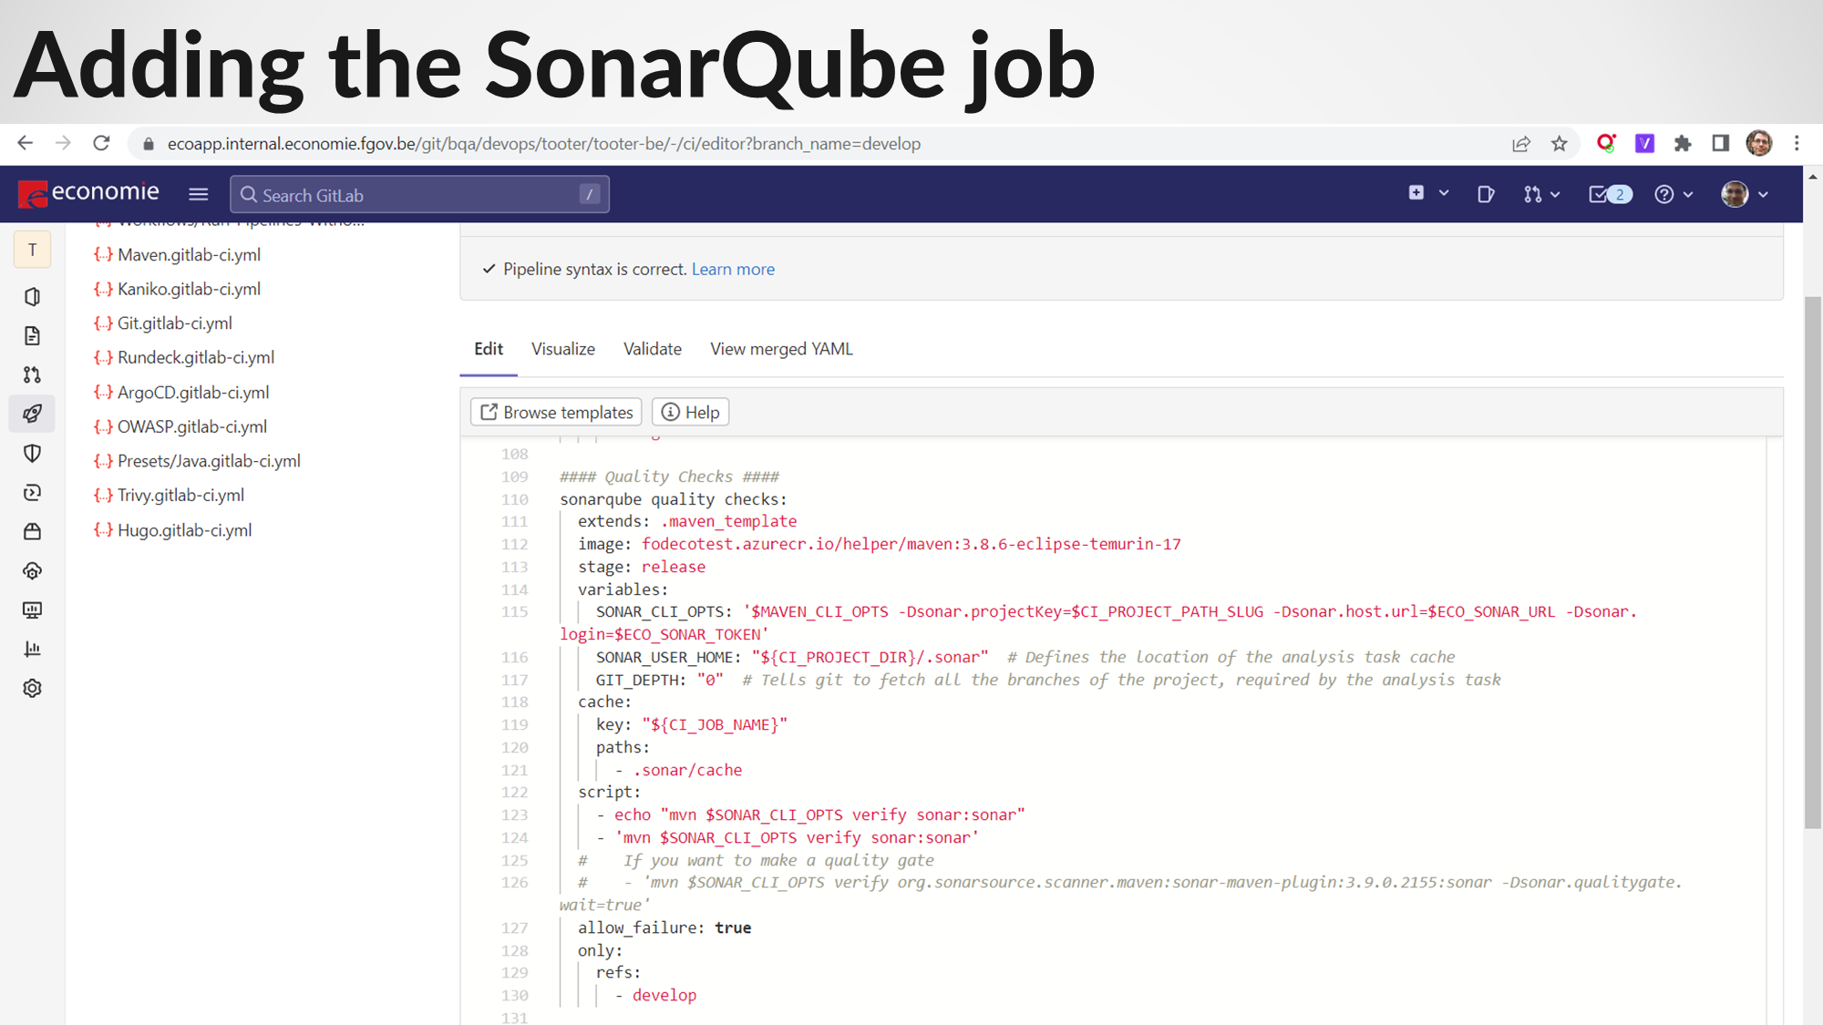
Task: Click the Browse templates button
Action: [556, 412]
